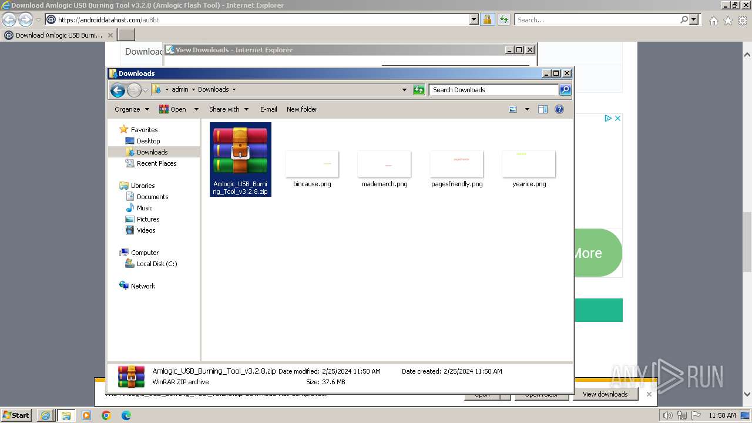Change your view icon in Explorer toolbar
This screenshot has height=423, width=752.
[x=513, y=109]
